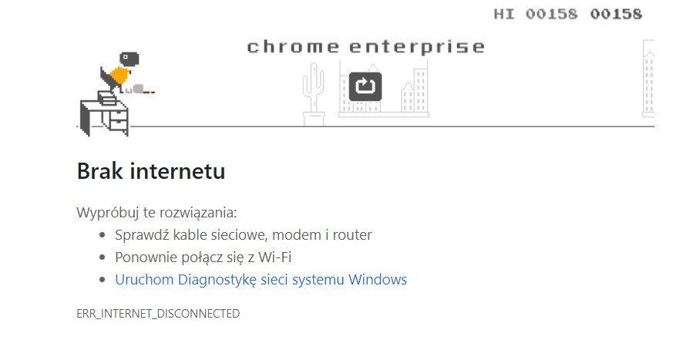Image resolution: width=673 pixels, height=350 pixels.
Task: Click the "chrome enterprise" game title text
Action: point(365,47)
